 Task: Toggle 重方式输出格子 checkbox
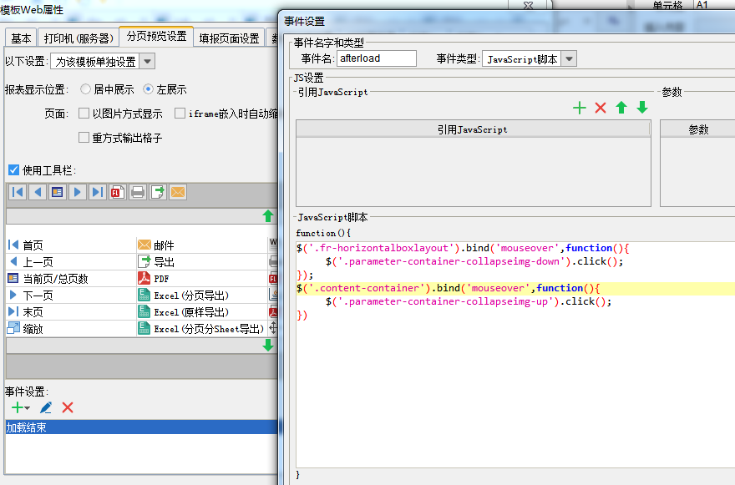pos(84,137)
